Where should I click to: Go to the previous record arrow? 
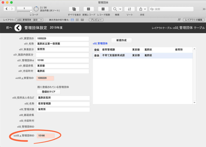(6, 9)
